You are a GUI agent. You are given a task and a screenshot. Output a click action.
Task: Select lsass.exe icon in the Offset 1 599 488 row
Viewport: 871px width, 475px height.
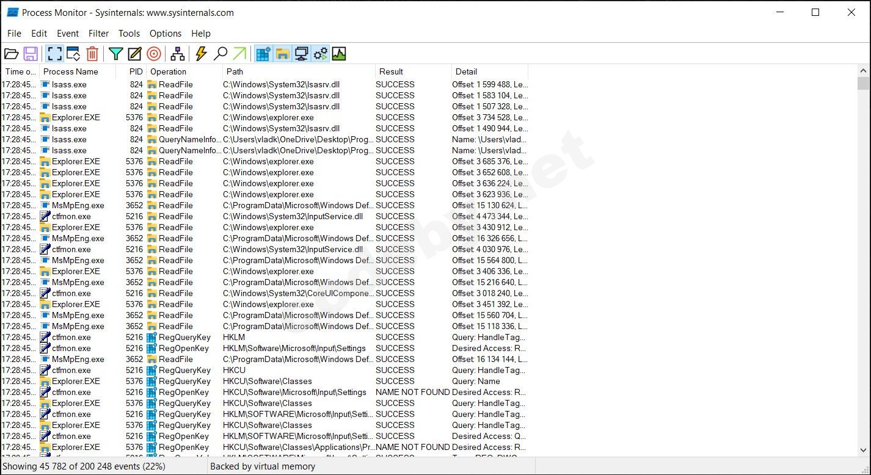tap(45, 84)
